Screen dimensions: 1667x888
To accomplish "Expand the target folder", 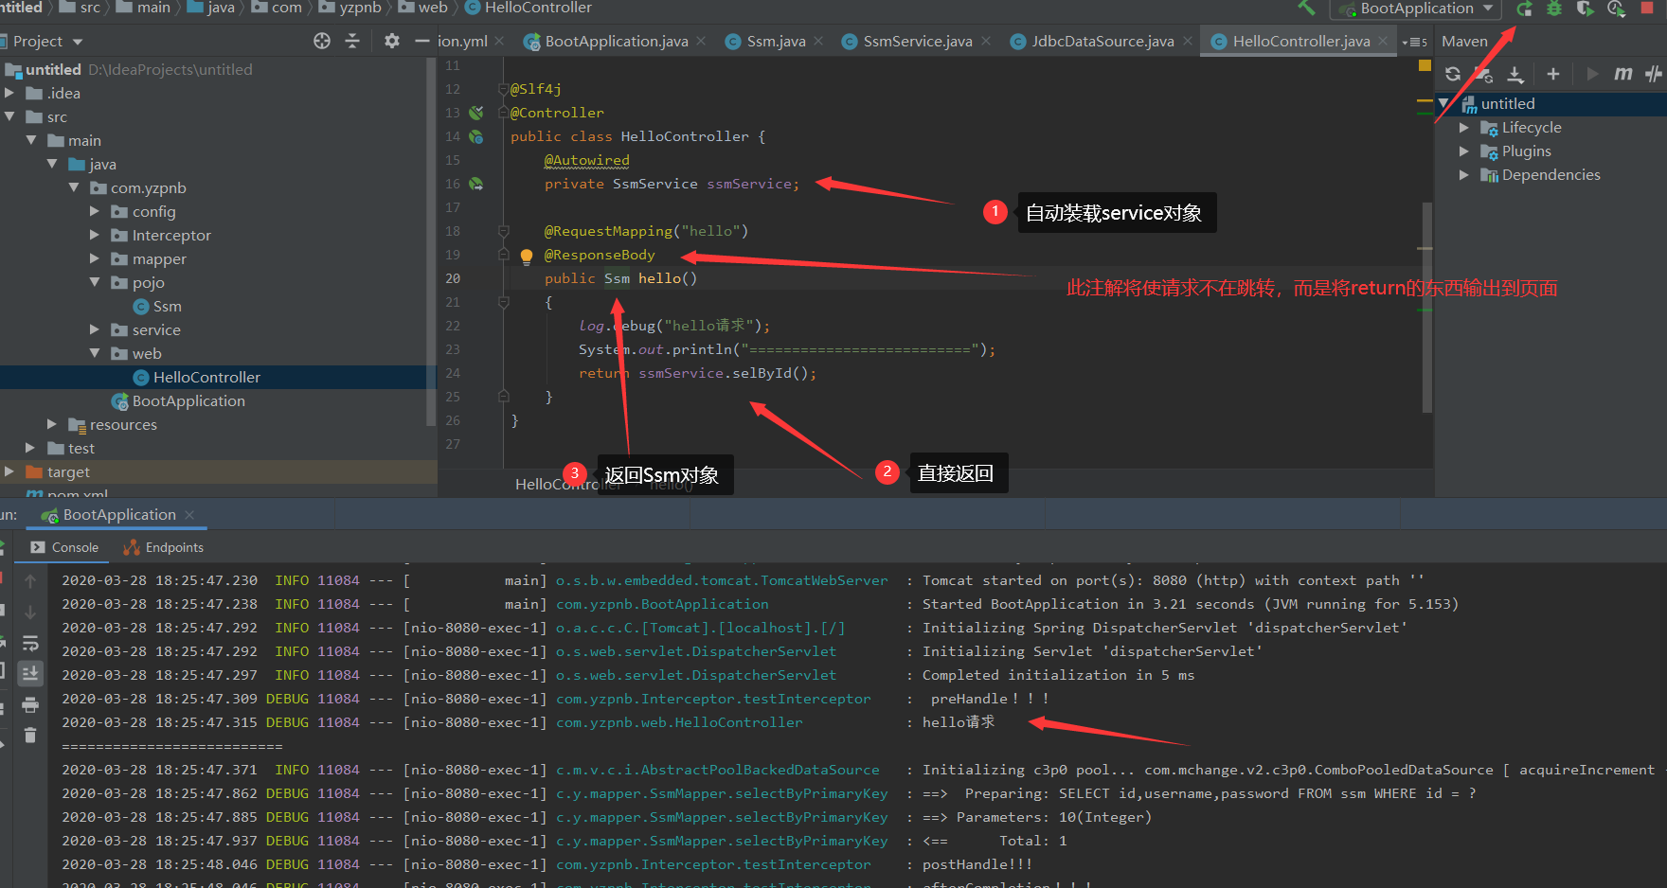I will (x=9, y=471).
